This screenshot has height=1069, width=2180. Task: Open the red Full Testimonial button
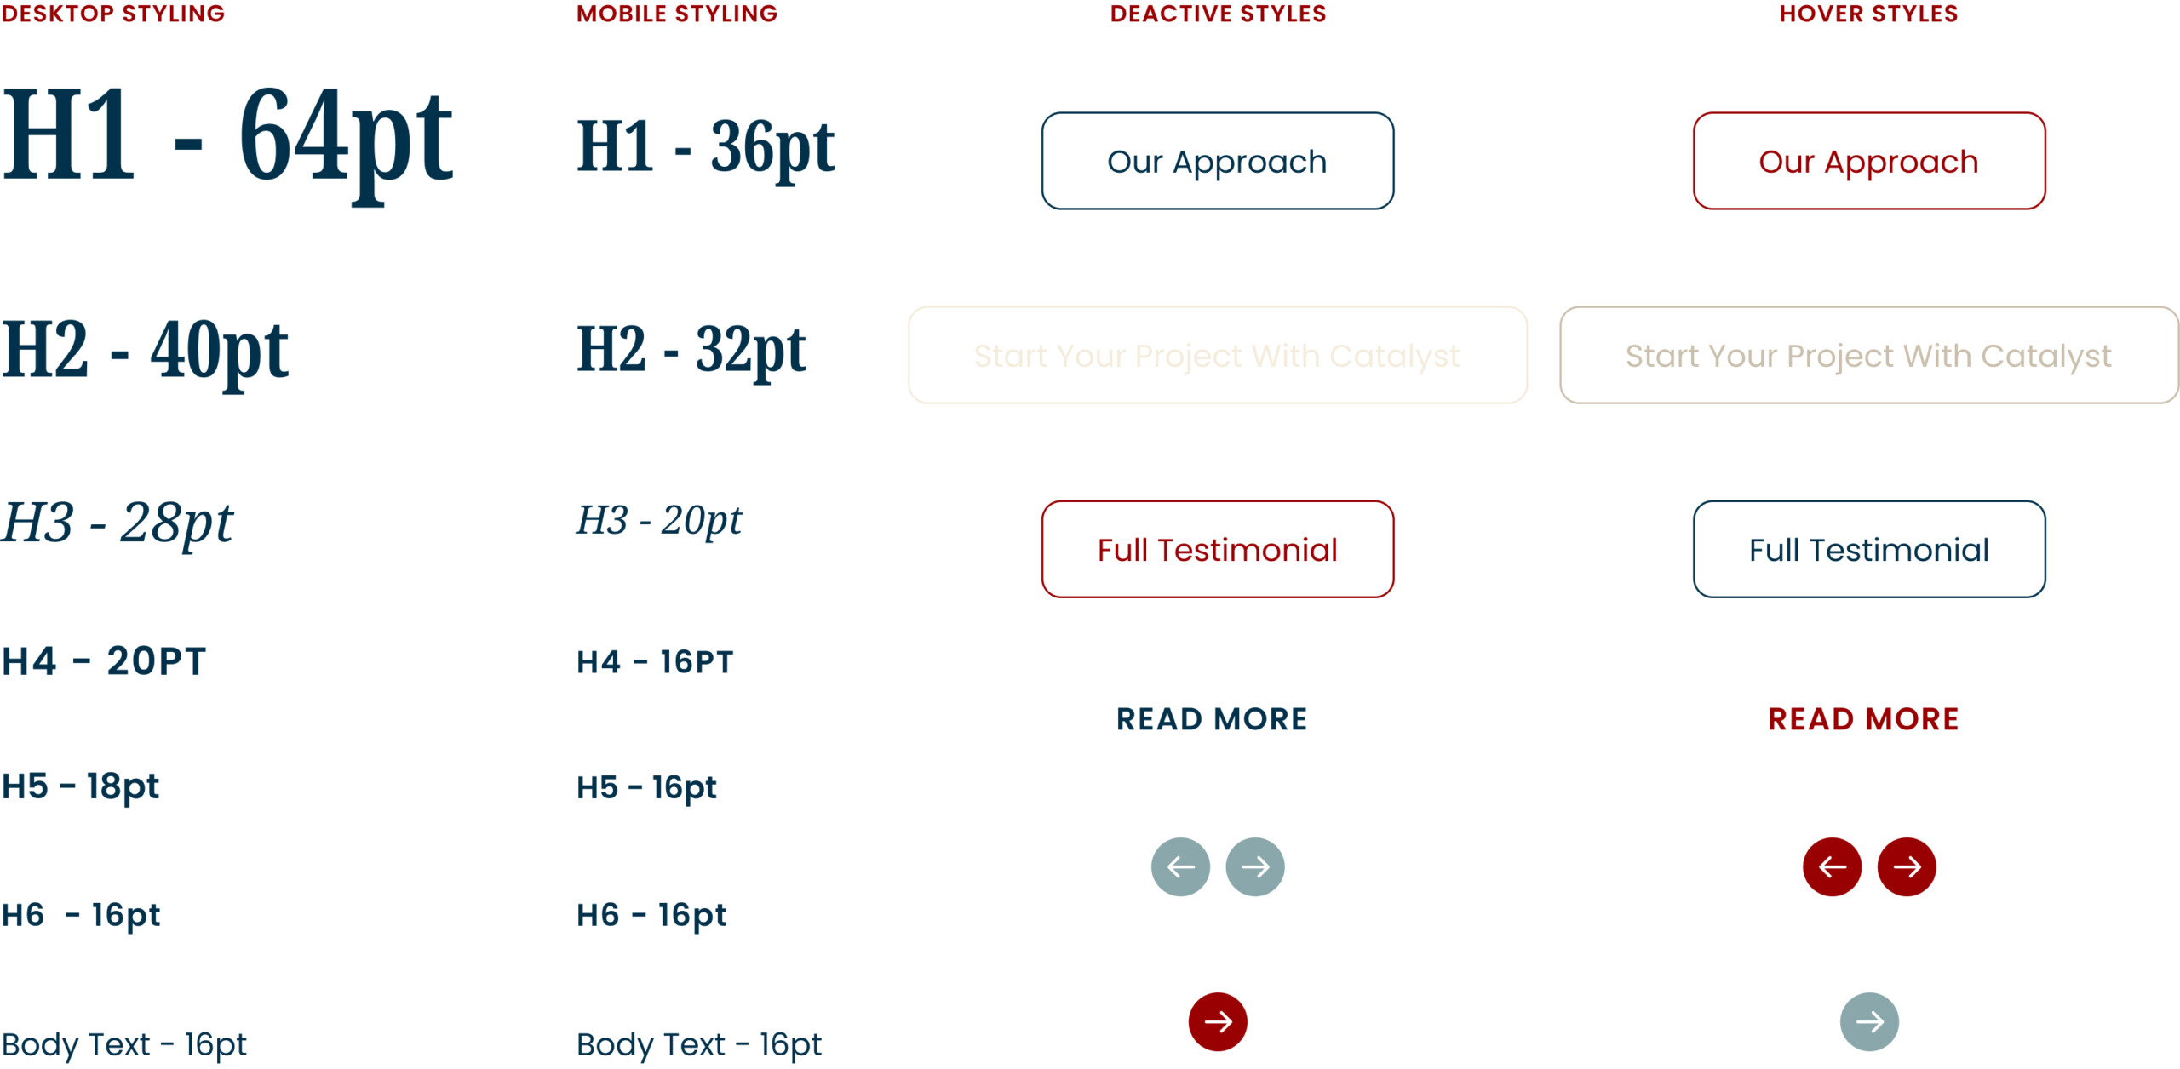click(x=1218, y=549)
